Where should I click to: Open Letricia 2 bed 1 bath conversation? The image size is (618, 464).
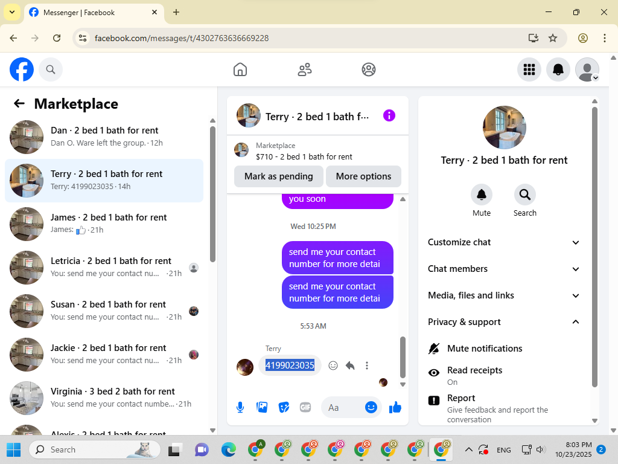104,268
